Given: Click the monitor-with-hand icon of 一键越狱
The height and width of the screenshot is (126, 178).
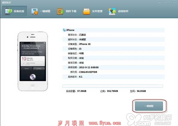Looking at the screenshot, I should click(x=34, y=11).
